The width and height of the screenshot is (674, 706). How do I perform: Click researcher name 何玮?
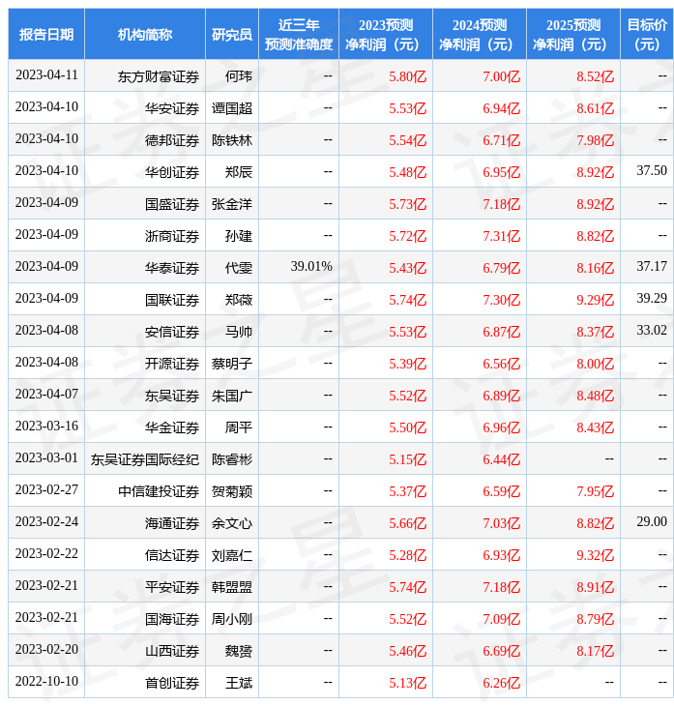(x=239, y=76)
